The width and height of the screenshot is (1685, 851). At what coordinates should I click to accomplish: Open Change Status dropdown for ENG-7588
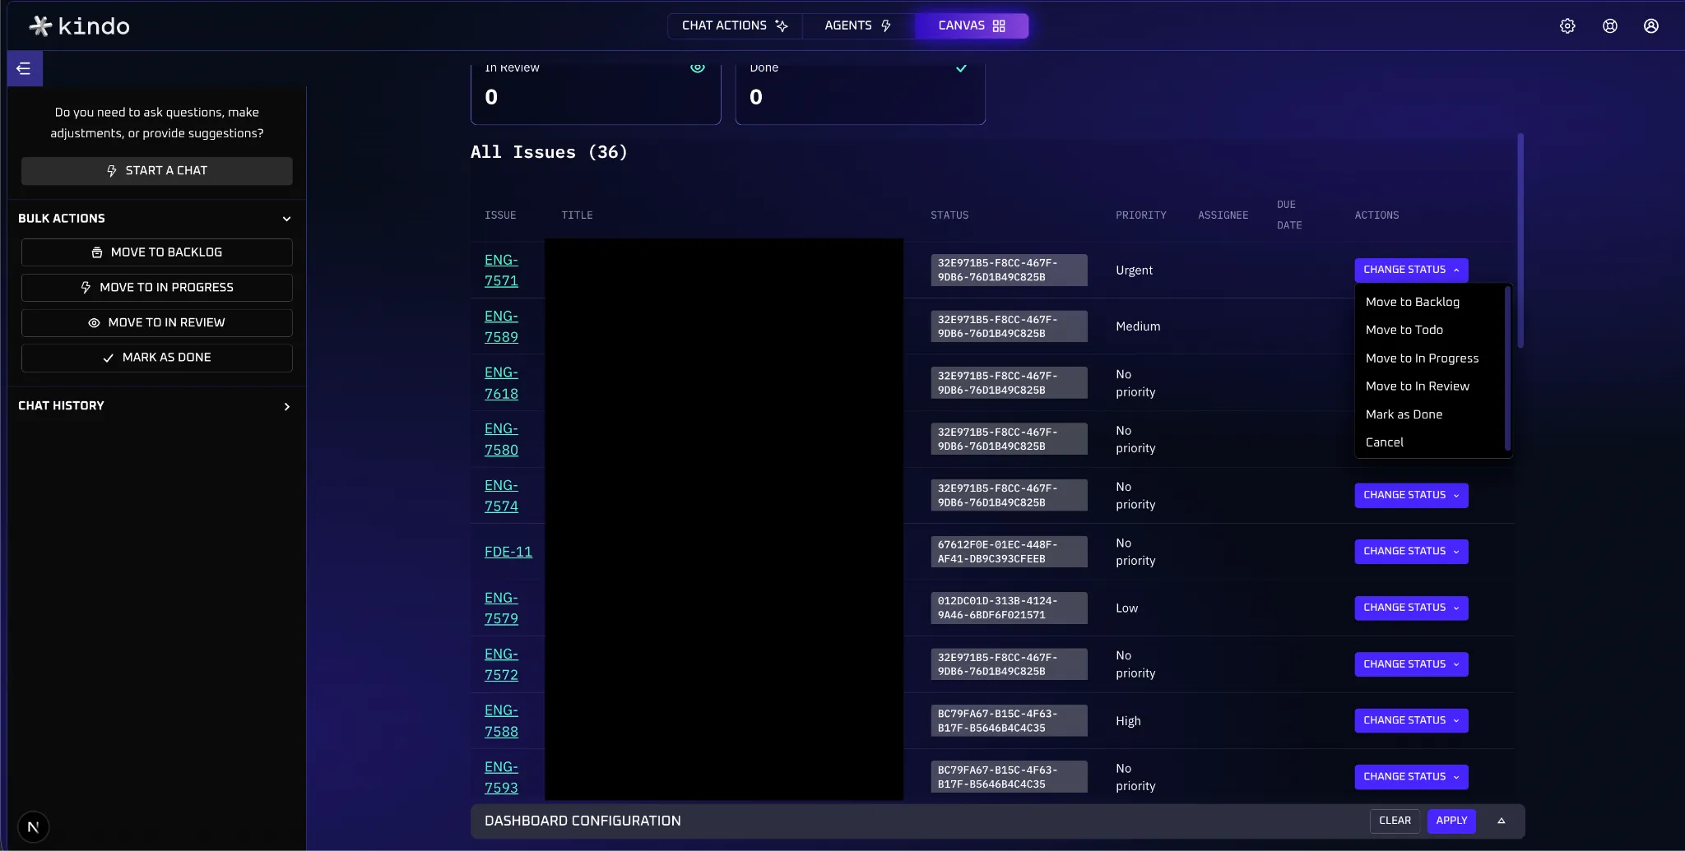pos(1410,720)
